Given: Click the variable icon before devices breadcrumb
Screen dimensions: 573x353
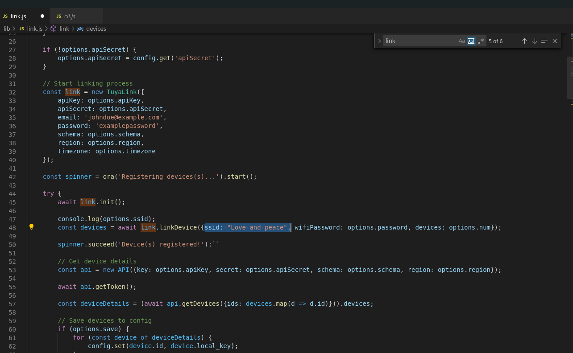Looking at the screenshot, I should point(80,29).
